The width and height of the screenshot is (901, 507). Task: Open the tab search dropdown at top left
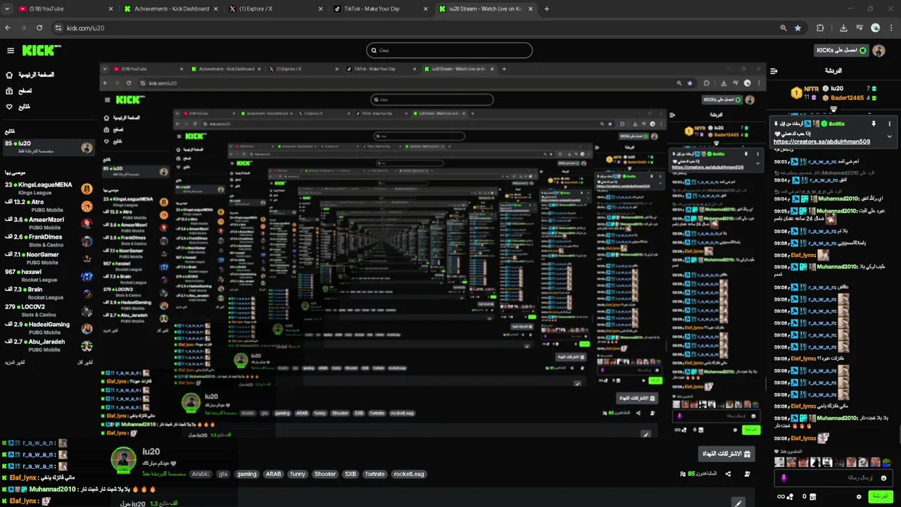coord(7,8)
